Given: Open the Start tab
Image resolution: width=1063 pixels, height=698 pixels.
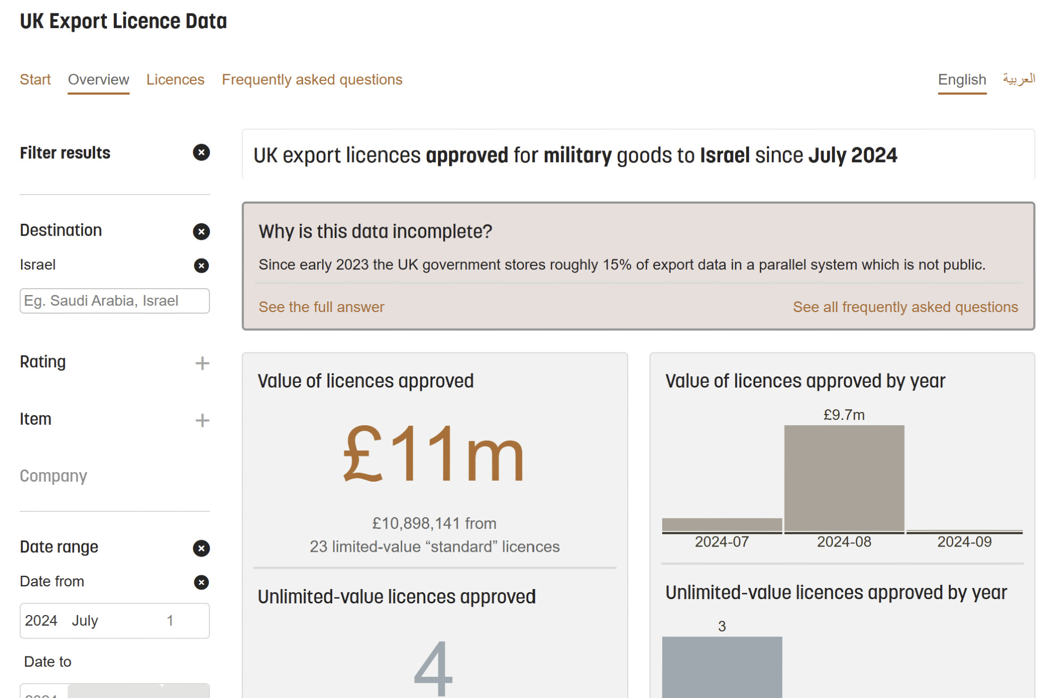Looking at the screenshot, I should click(x=35, y=80).
